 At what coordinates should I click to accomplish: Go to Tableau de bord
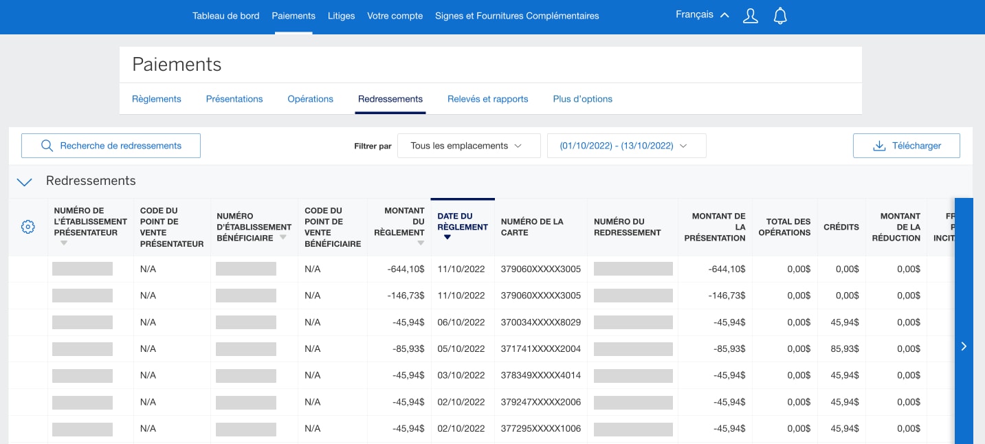[226, 15]
